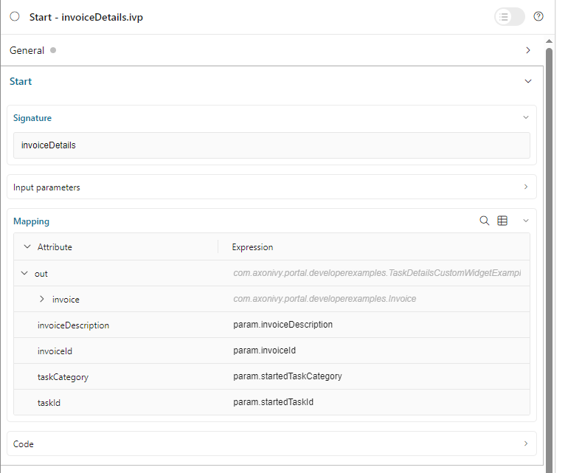The height and width of the screenshot is (473, 582).
Task: Click the search icon in Mapping
Action: pyautogui.click(x=485, y=221)
